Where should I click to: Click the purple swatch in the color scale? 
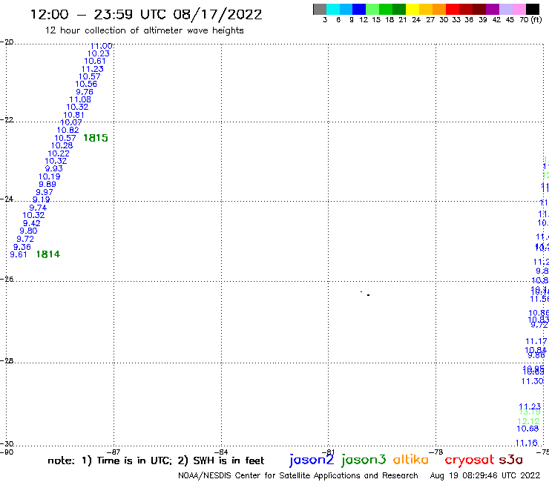tap(493, 10)
